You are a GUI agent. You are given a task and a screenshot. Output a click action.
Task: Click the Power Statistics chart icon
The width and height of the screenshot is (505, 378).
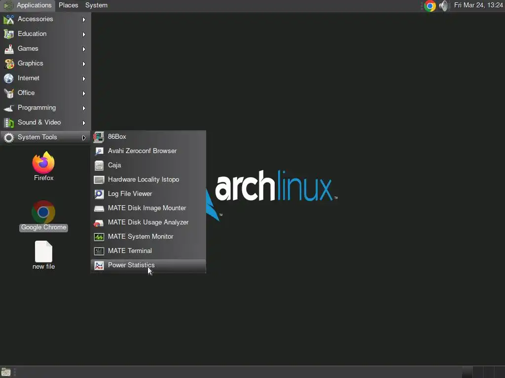[99, 265]
